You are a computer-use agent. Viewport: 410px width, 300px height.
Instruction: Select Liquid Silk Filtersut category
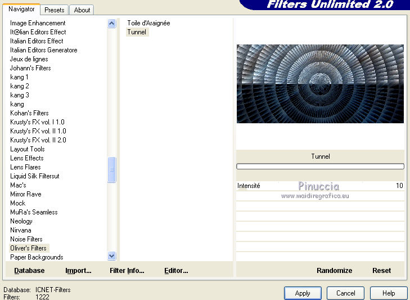34,176
